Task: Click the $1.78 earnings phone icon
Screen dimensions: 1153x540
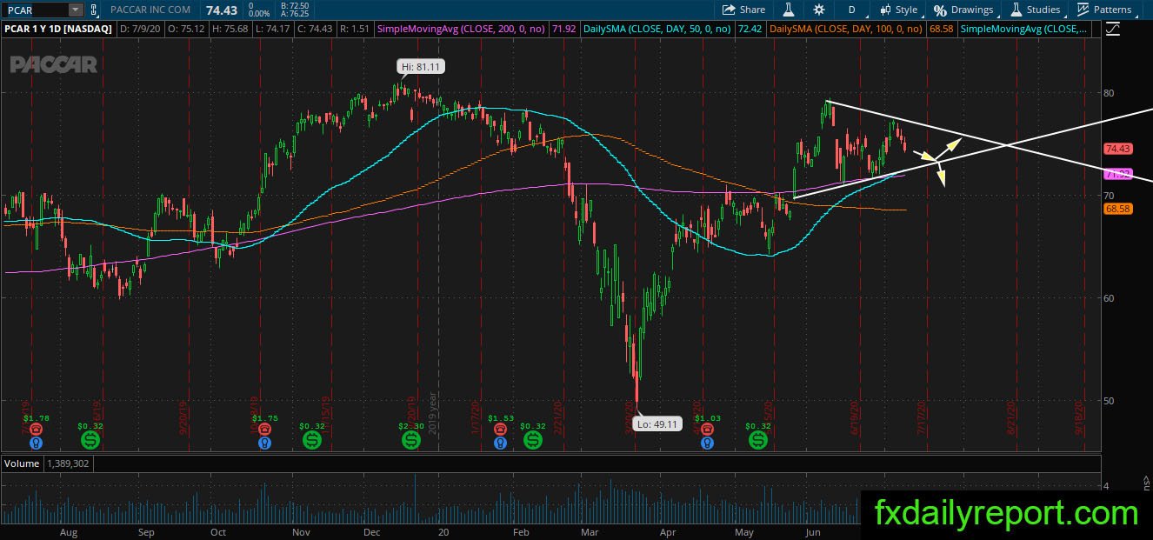Action: pyautogui.click(x=36, y=430)
